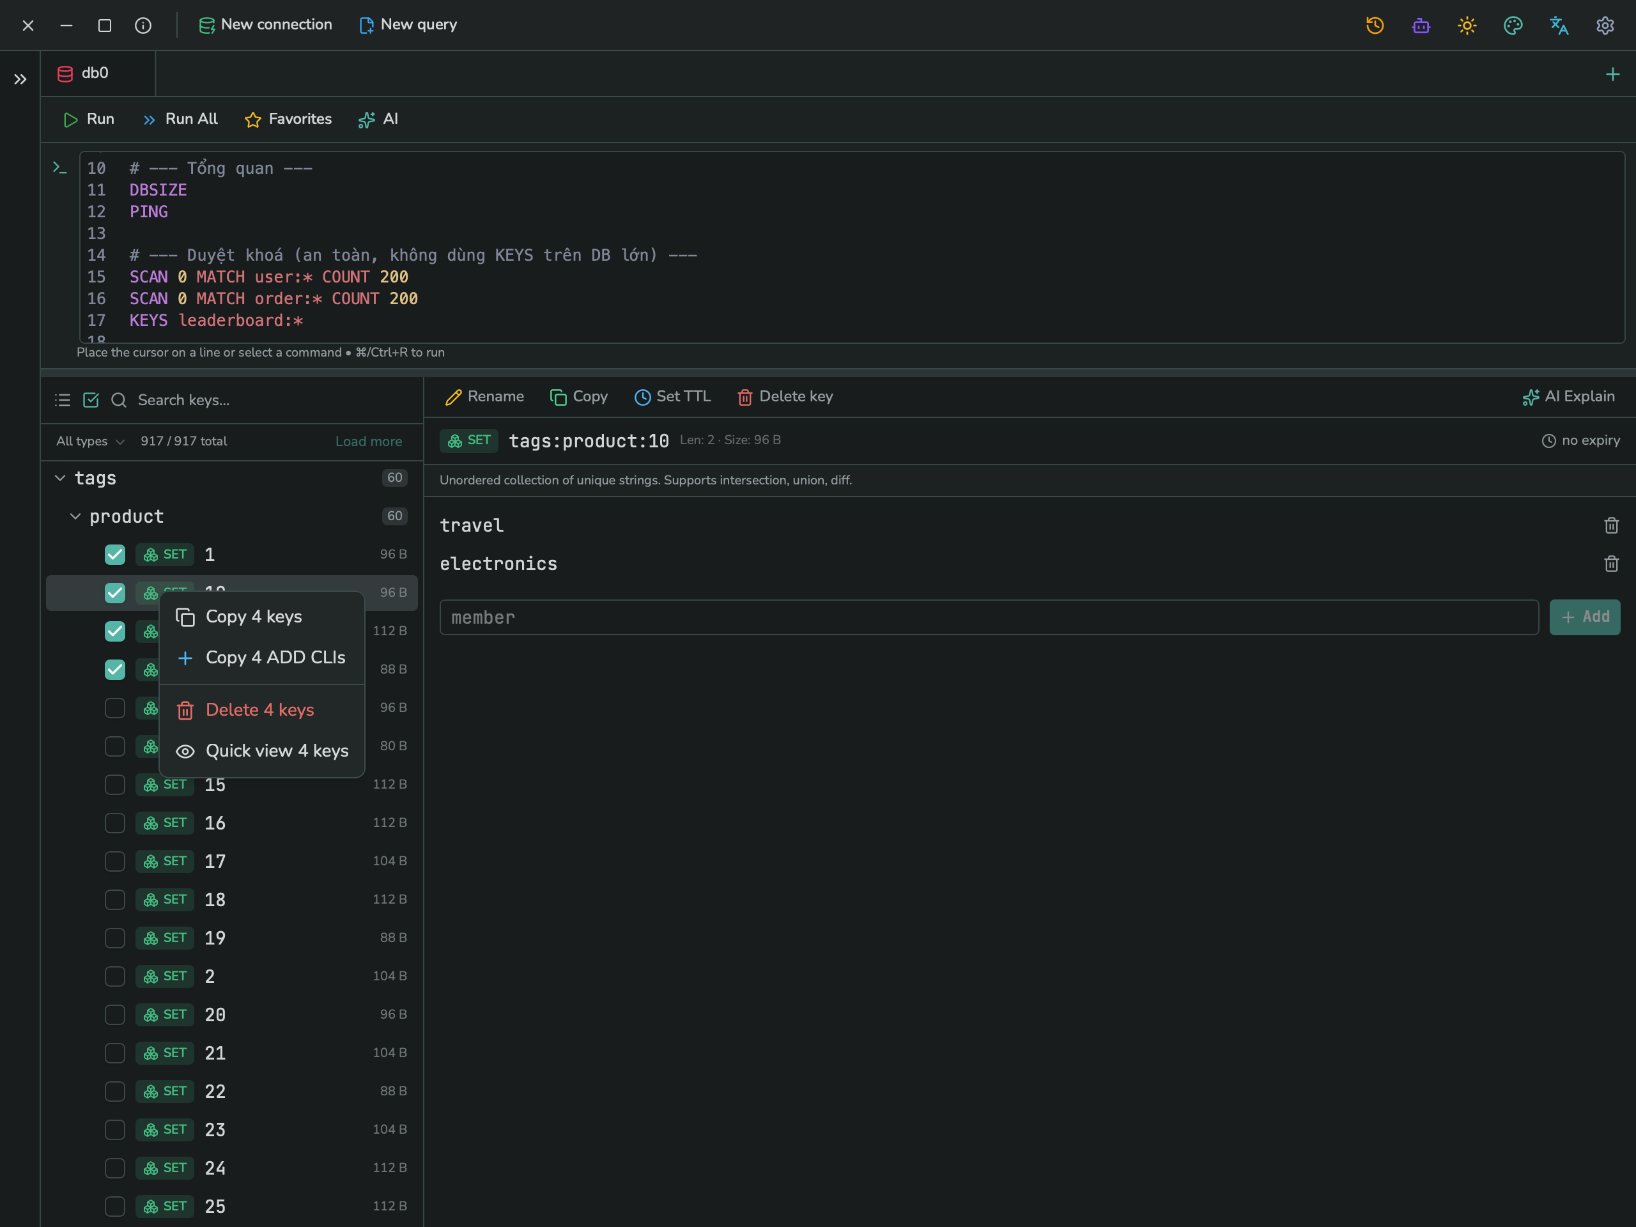Open the query history clock icon
This screenshot has height=1227, width=1636.
1375,25
